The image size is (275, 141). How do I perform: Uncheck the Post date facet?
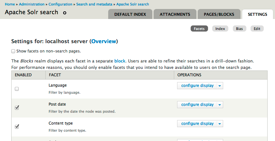coord(17,108)
